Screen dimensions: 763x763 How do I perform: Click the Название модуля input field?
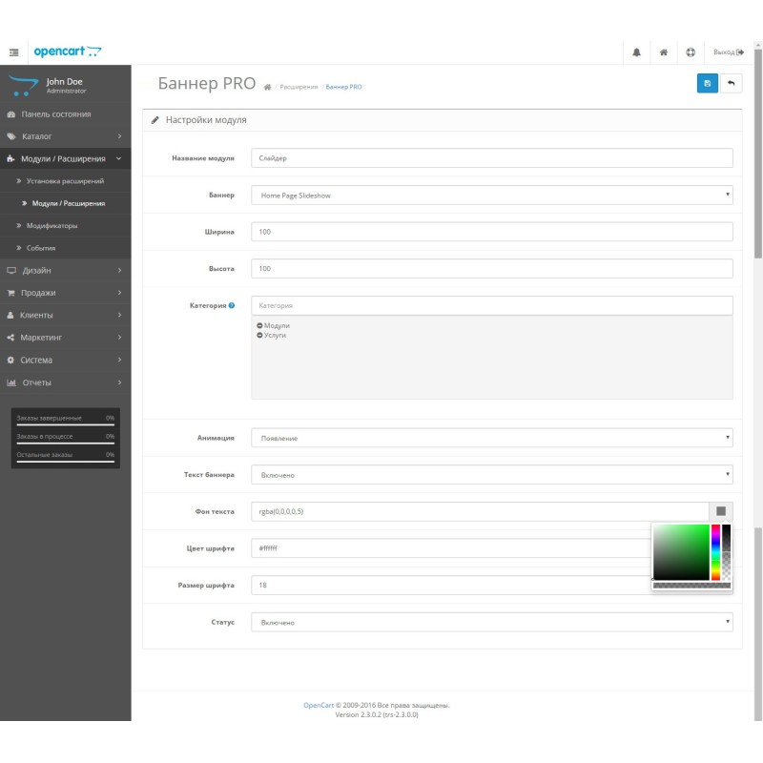[x=491, y=158]
